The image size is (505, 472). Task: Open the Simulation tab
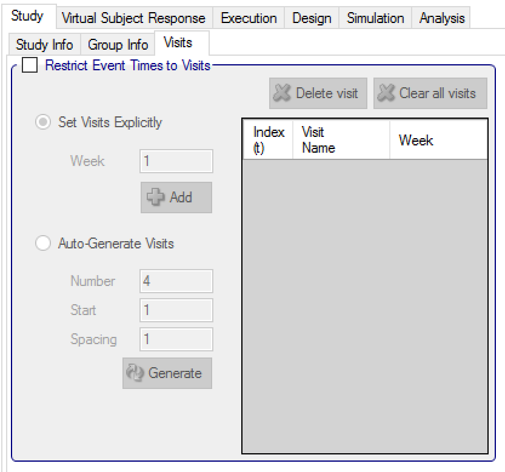point(375,18)
